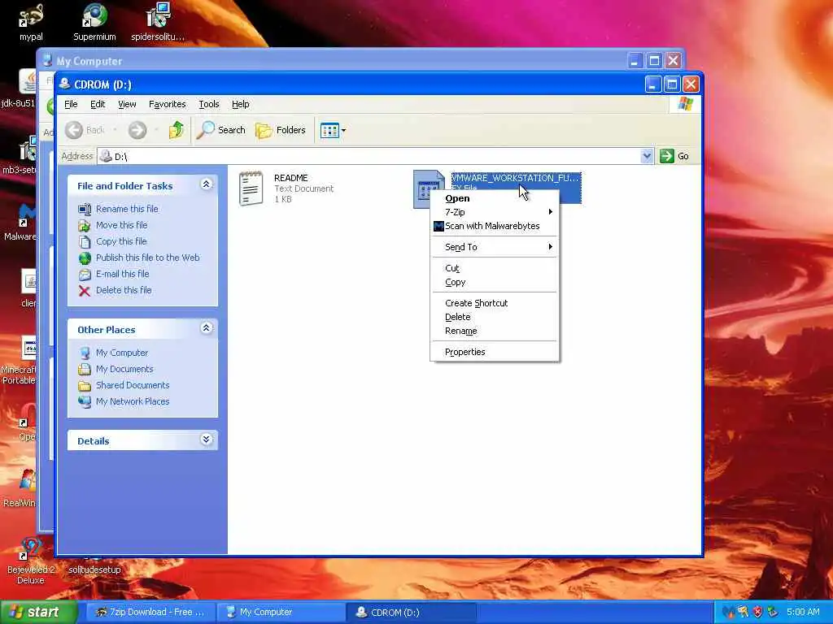Go to My Documents link
The height and width of the screenshot is (624, 833).
(124, 369)
